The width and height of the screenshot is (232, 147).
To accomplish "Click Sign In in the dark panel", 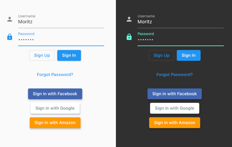I will (x=189, y=55).
